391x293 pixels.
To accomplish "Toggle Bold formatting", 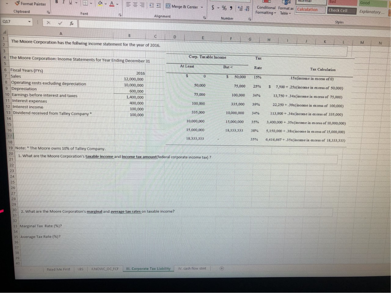I will click(57, 2).
